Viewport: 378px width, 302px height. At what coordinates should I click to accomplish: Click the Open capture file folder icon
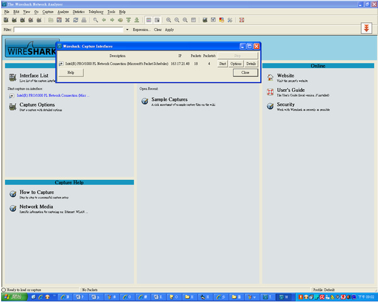pyautogui.click(x=51, y=20)
